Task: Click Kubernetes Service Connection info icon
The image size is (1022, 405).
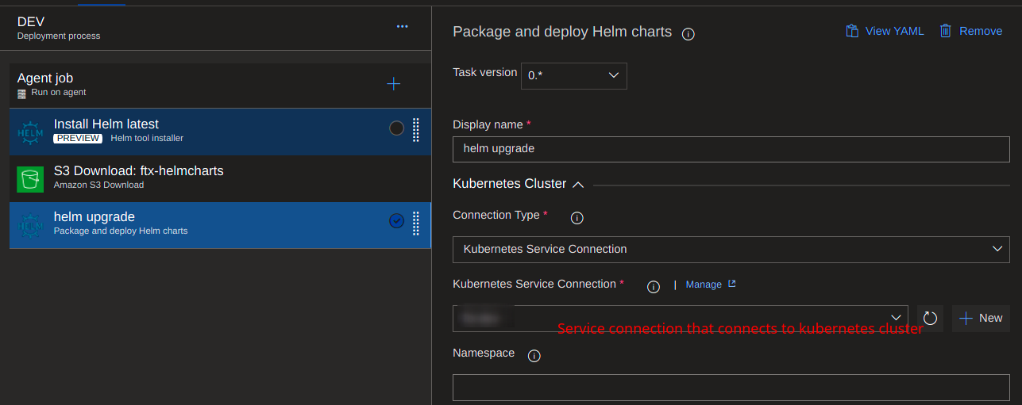Action: click(x=654, y=287)
